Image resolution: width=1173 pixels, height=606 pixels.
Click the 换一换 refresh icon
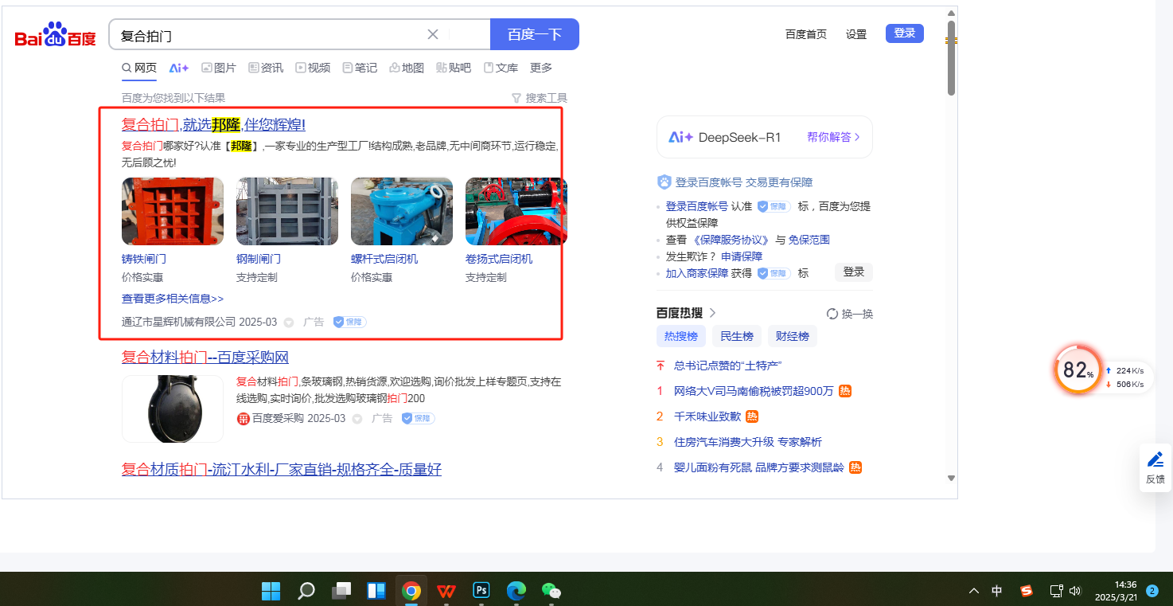[x=832, y=314]
